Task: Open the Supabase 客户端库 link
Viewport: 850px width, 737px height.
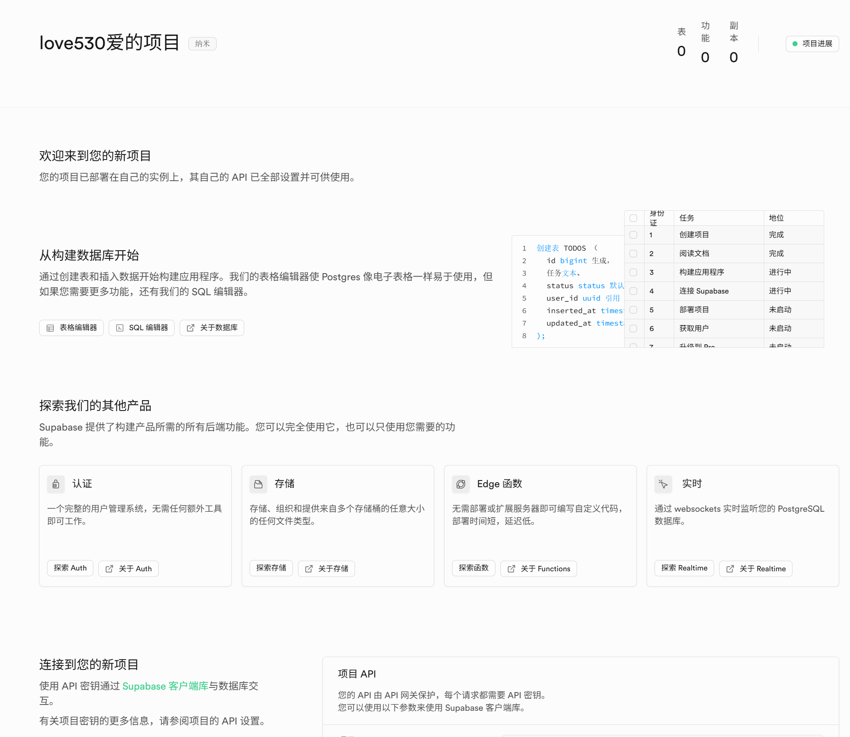Action: (165, 686)
